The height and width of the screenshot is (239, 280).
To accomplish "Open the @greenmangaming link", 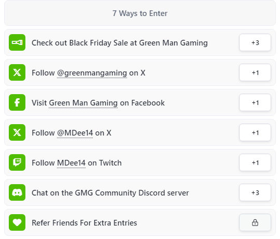I will pos(92,73).
